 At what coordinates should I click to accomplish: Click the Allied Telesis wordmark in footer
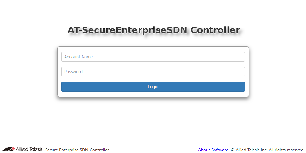click(29, 149)
